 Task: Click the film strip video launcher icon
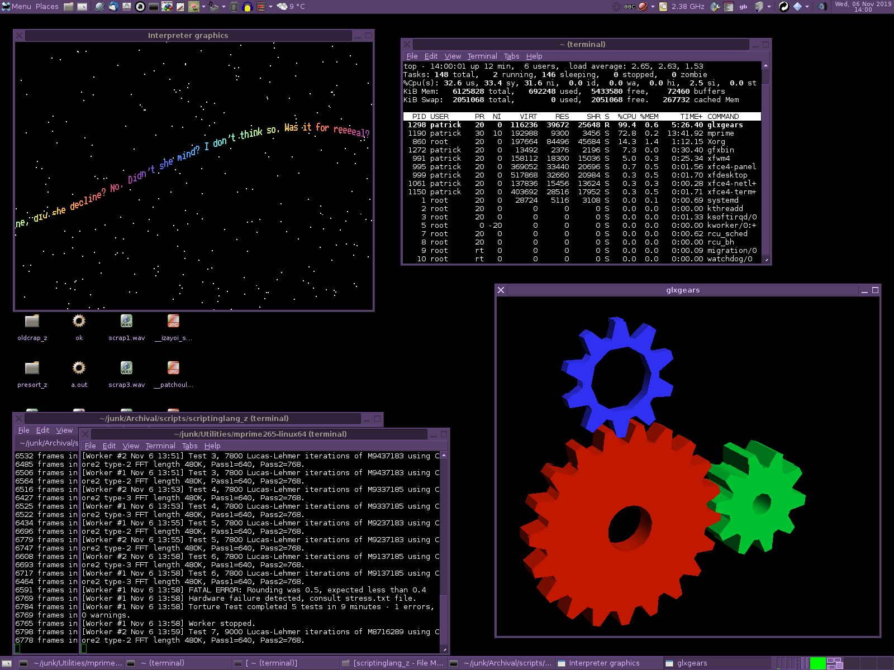(x=261, y=7)
